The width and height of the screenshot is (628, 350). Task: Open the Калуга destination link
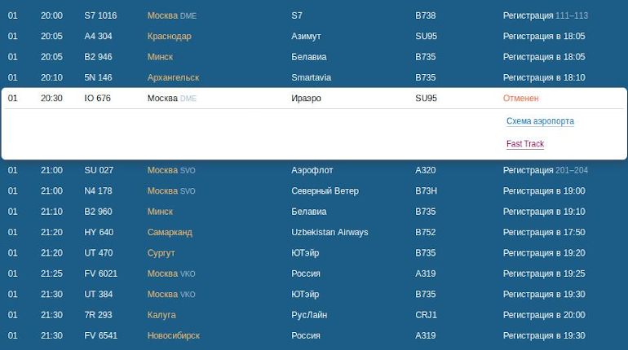coord(161,315)
